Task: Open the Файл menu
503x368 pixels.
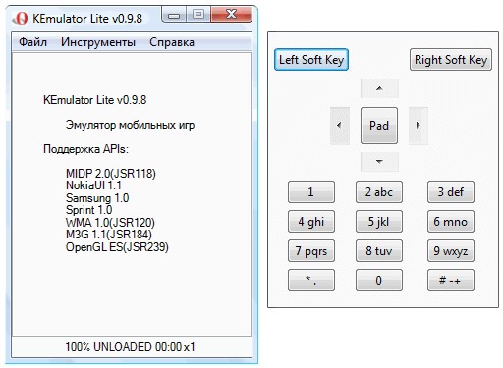Action: (x=32, y=42)
